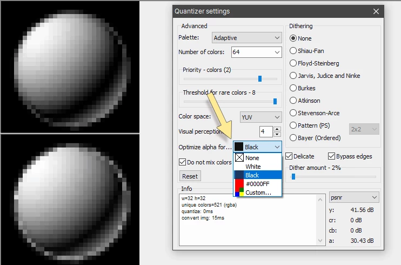
Task: Select Pattern (PS) dithering
Action: (310, 125)
